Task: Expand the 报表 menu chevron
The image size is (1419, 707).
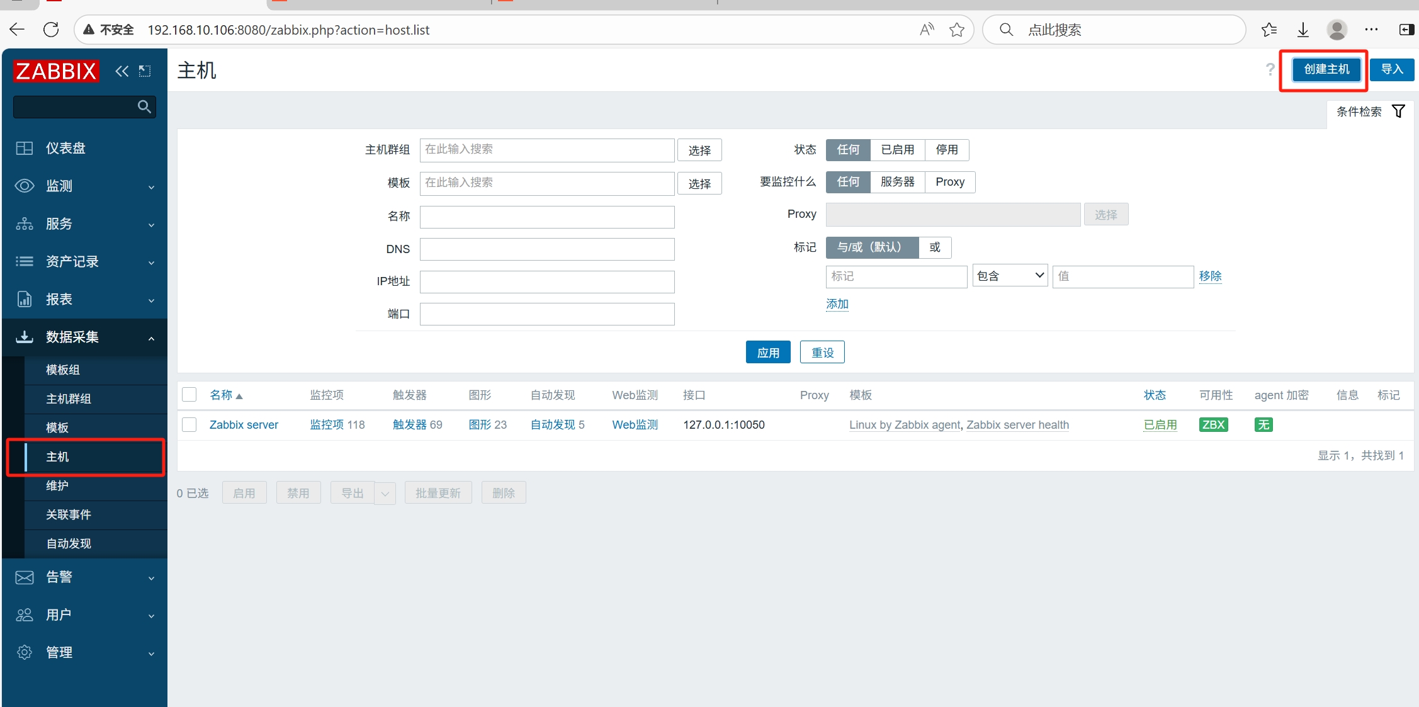Action: [x=151, y=300]
